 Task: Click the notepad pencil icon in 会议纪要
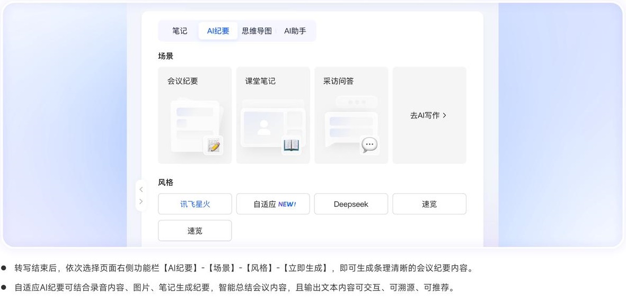214,145
